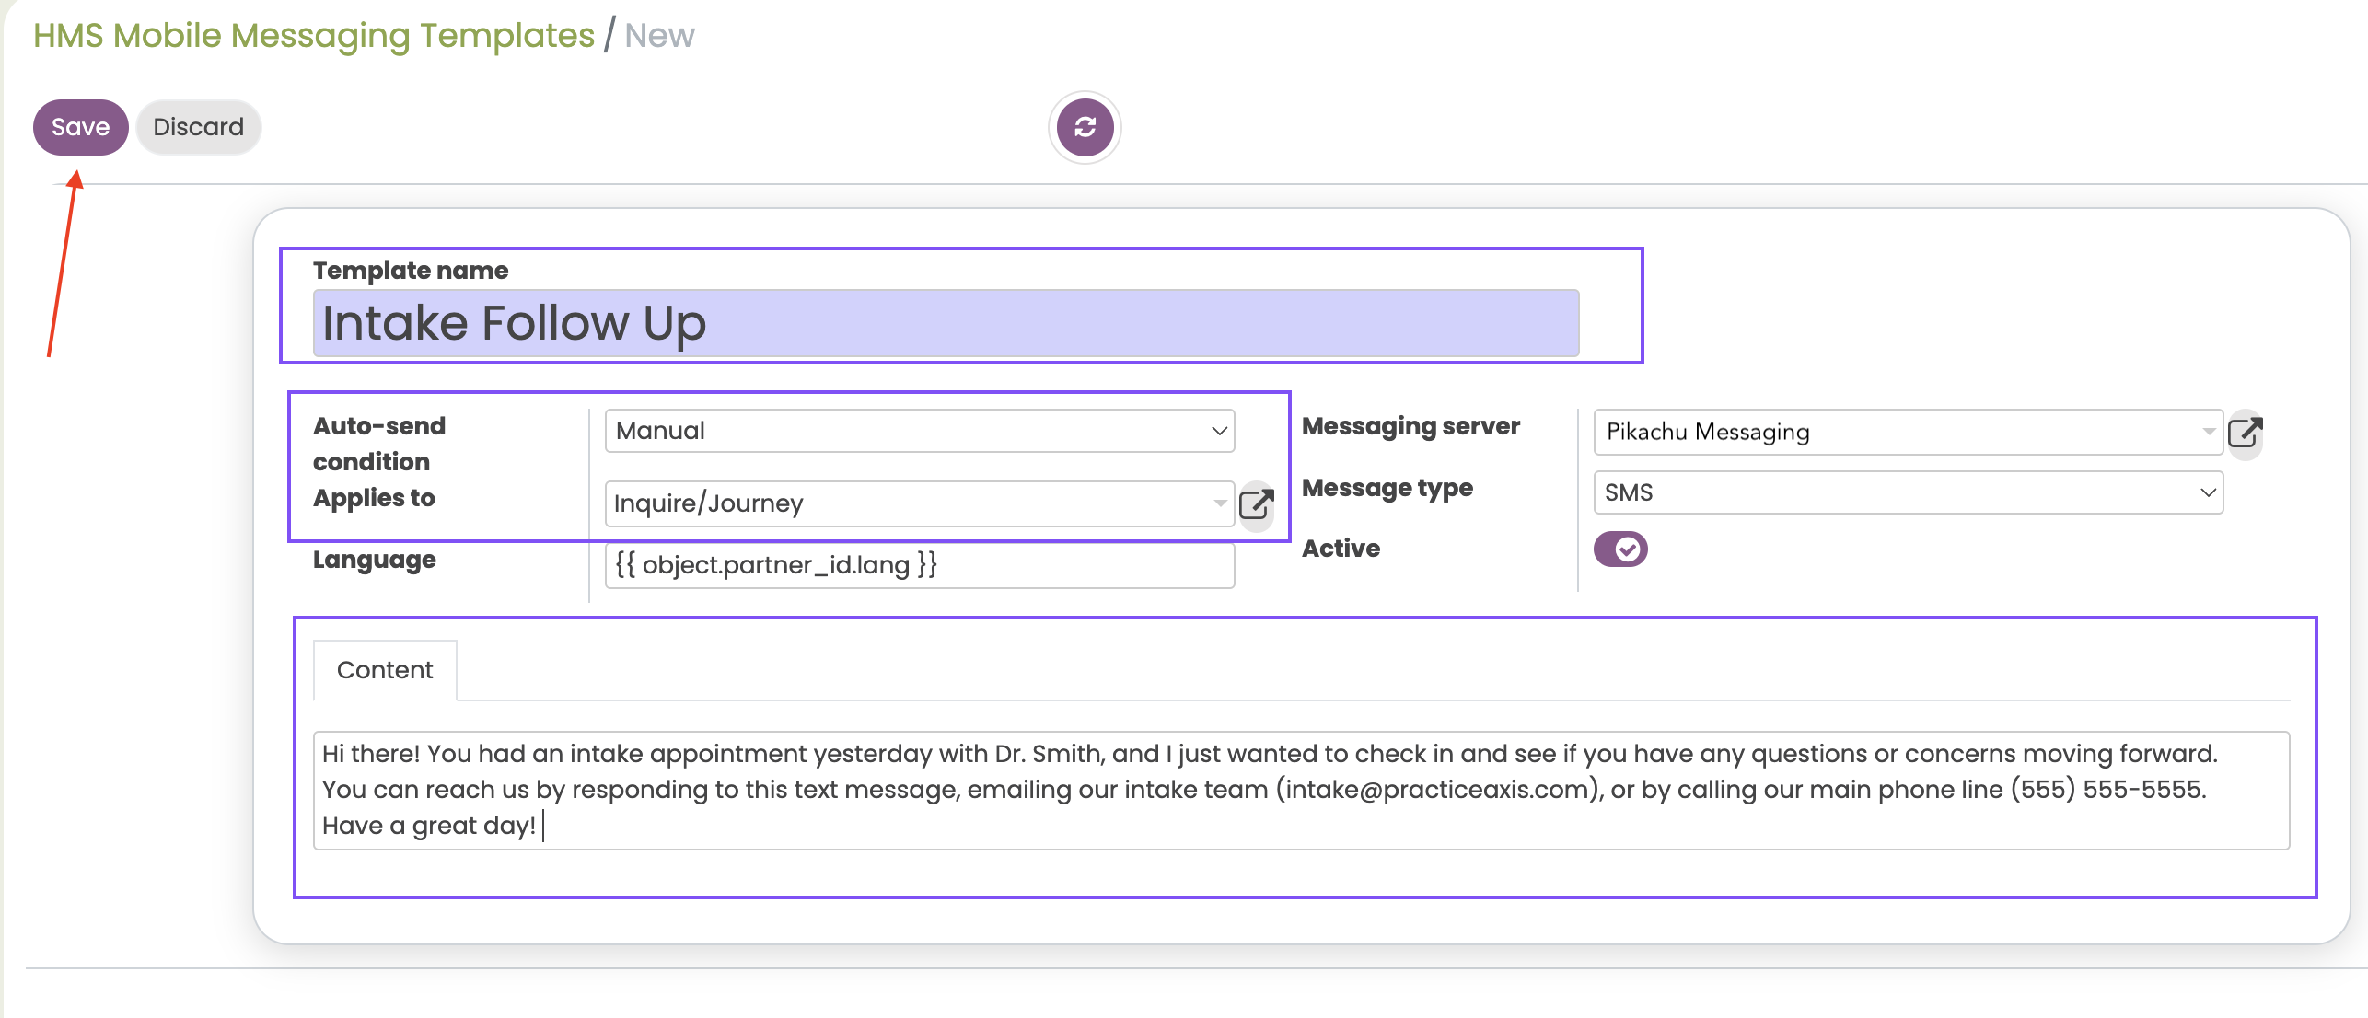Open external link for Messaging server
This screenshot has height=1018, width=2368.
click(2245, 432)
